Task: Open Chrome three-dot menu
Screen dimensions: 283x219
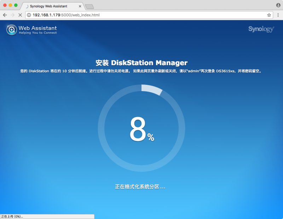Action: coord(278,15)
